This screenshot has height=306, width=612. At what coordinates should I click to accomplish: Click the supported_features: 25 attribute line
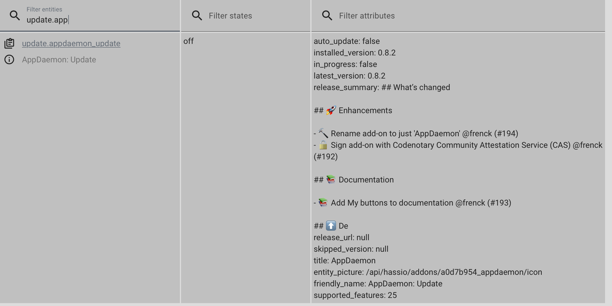355,295
